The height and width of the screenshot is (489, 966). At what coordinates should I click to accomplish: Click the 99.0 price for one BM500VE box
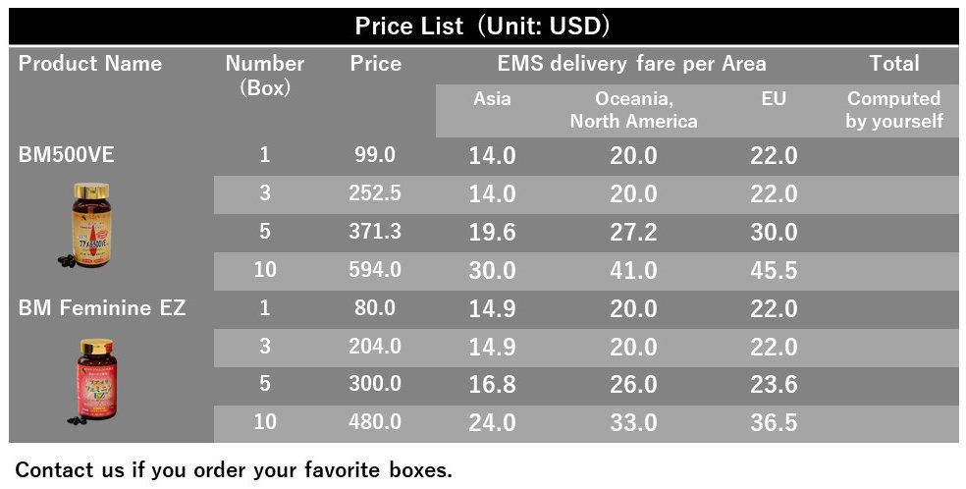tap(375, 154)
